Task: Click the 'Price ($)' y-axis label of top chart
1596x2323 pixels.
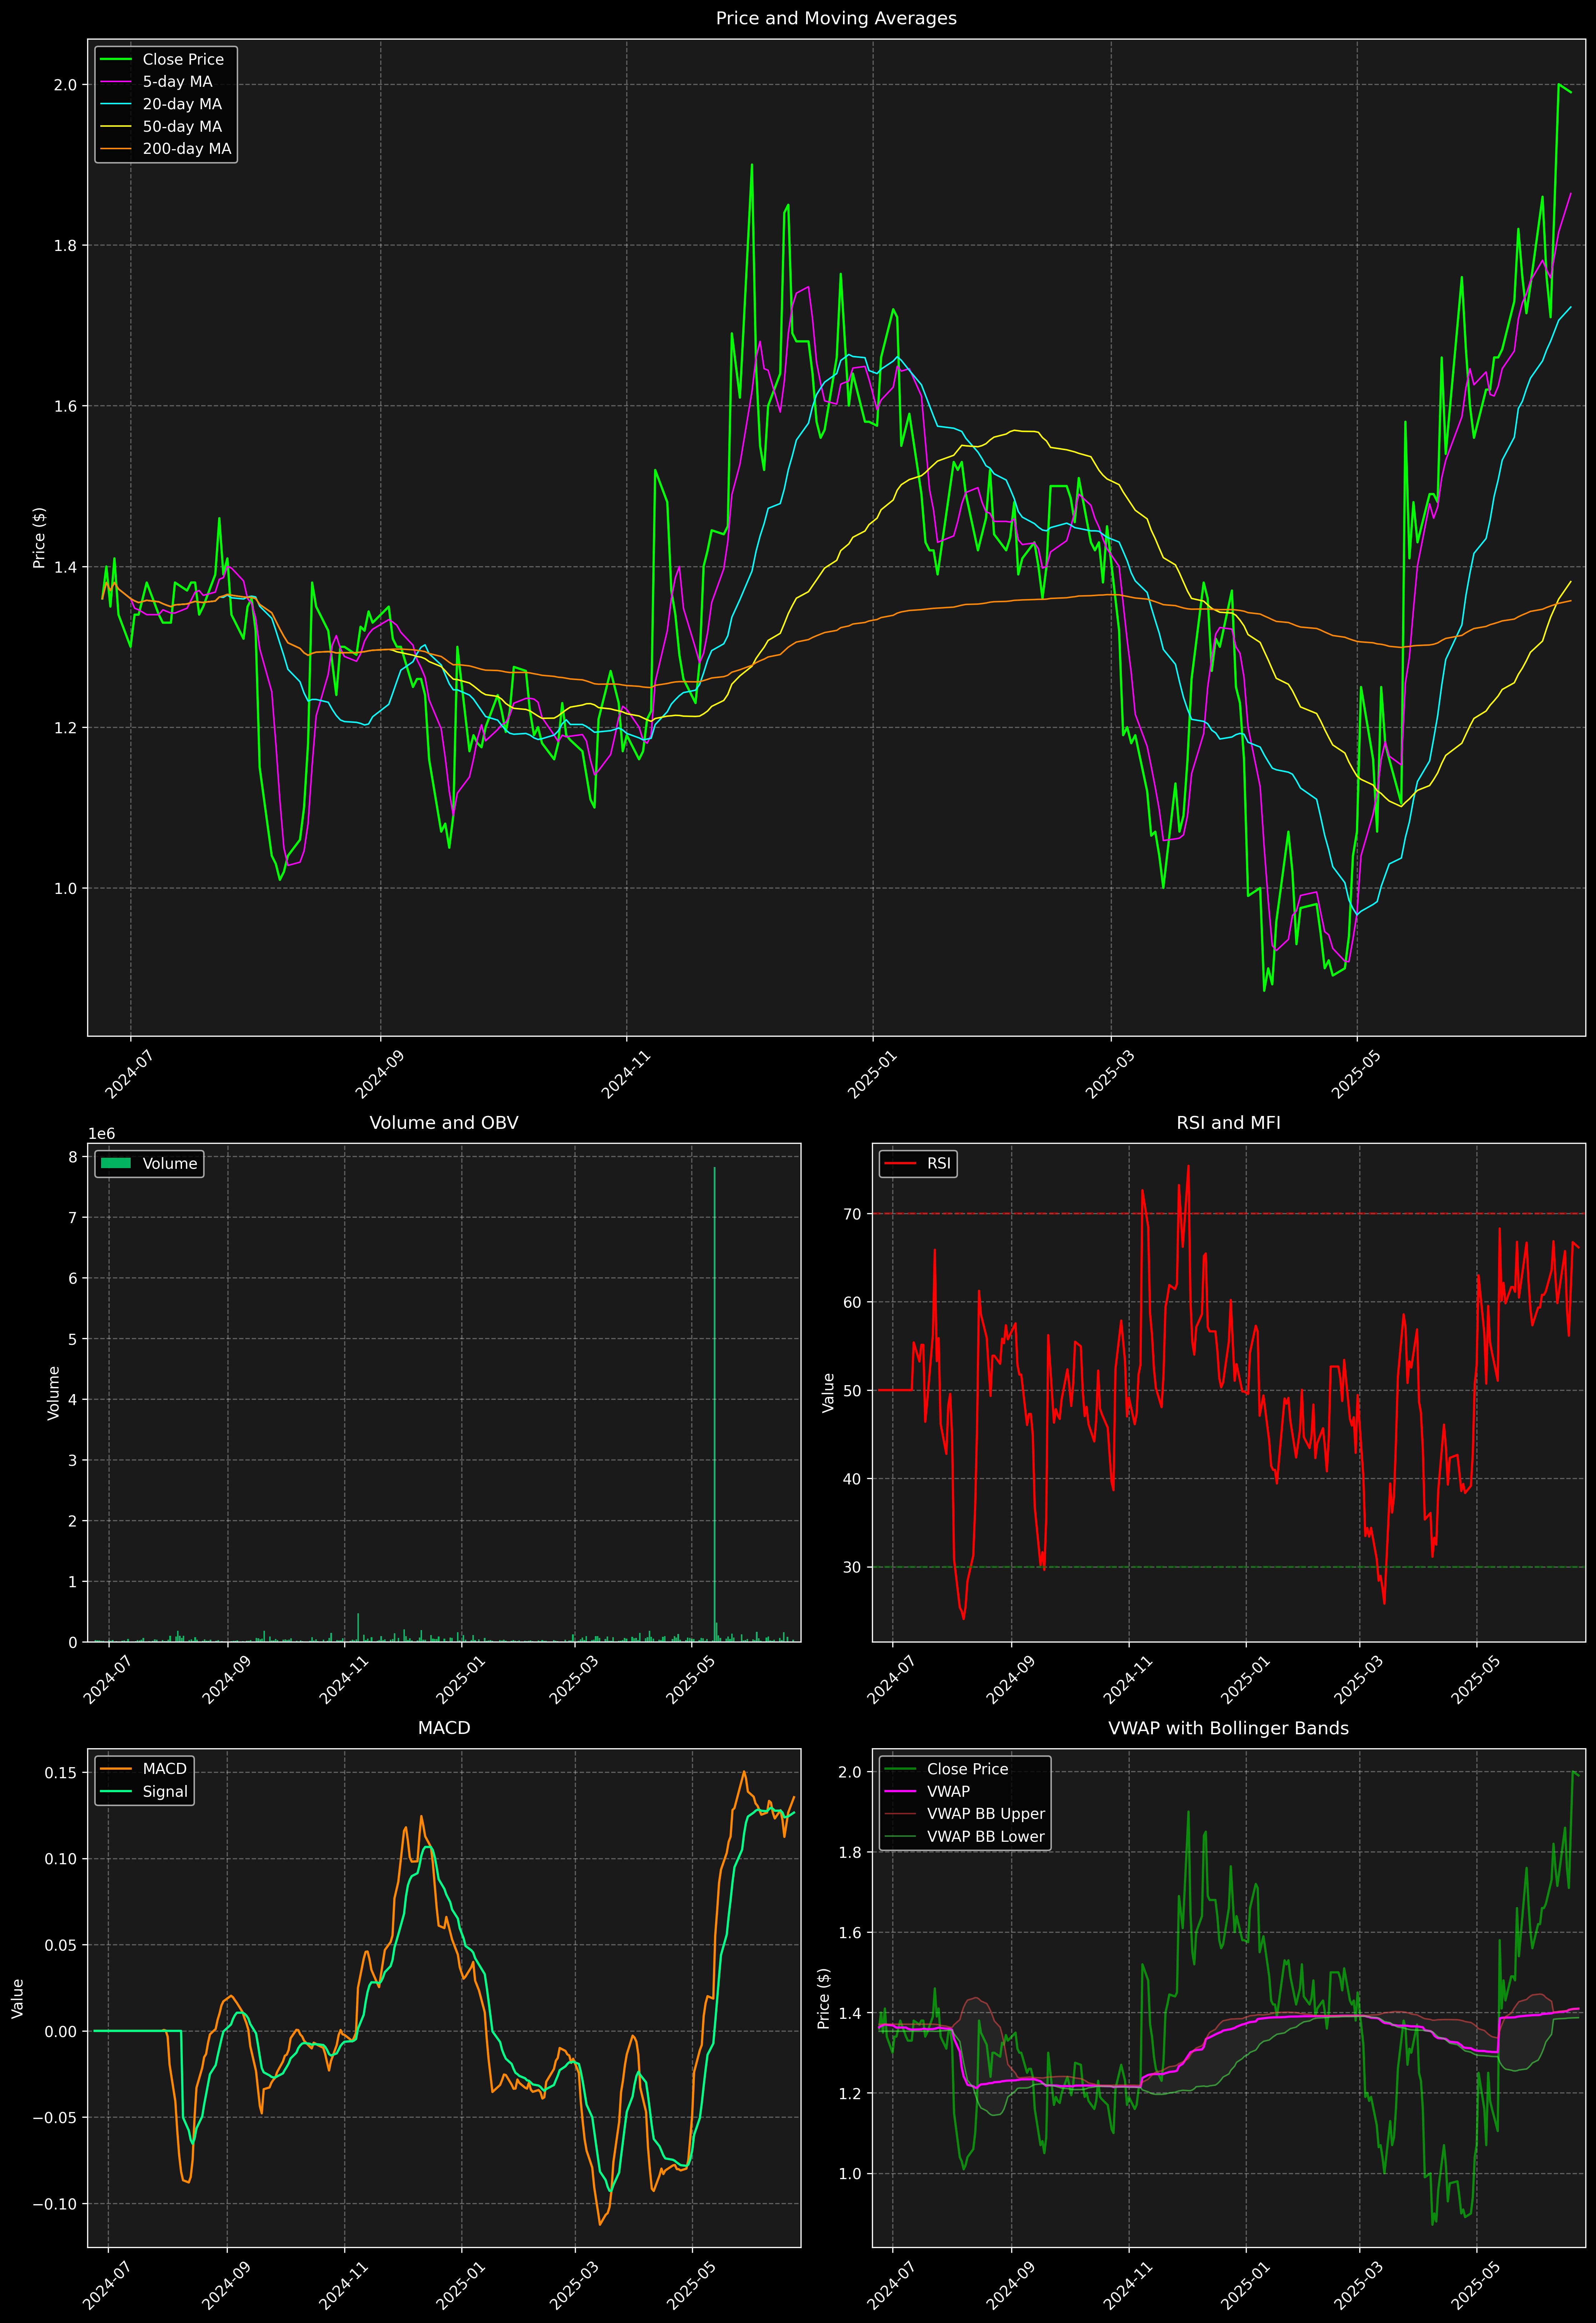Action: click(39, 538)
